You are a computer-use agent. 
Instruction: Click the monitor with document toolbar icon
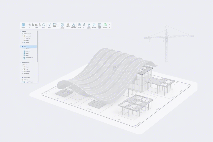[x=62, y=25]
